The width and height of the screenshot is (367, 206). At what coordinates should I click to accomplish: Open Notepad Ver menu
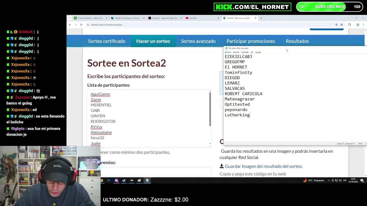(x=252, y=52)
